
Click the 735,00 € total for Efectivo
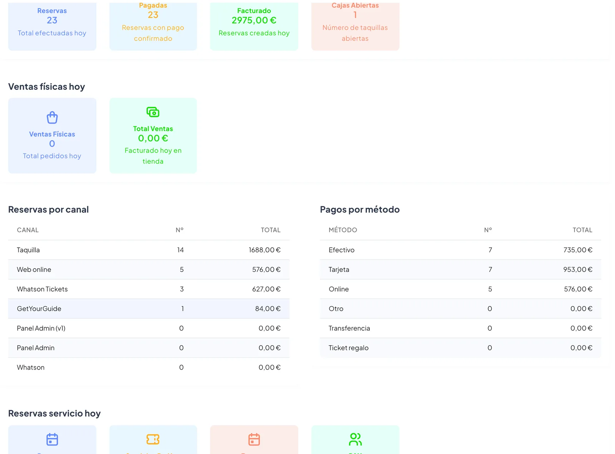tap(578, 250)
